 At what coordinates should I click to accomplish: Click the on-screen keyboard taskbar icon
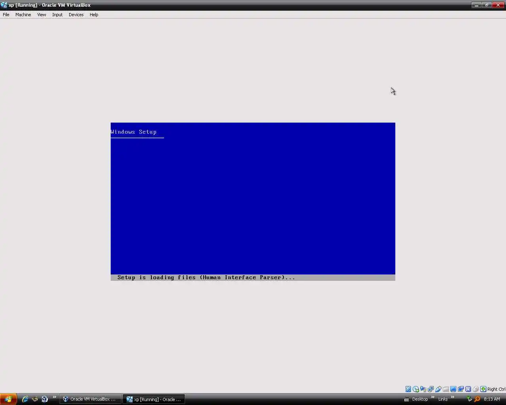click(407, 399)
